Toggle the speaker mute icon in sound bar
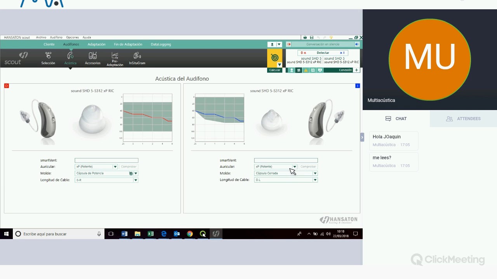497x279 pixels. 357,45
